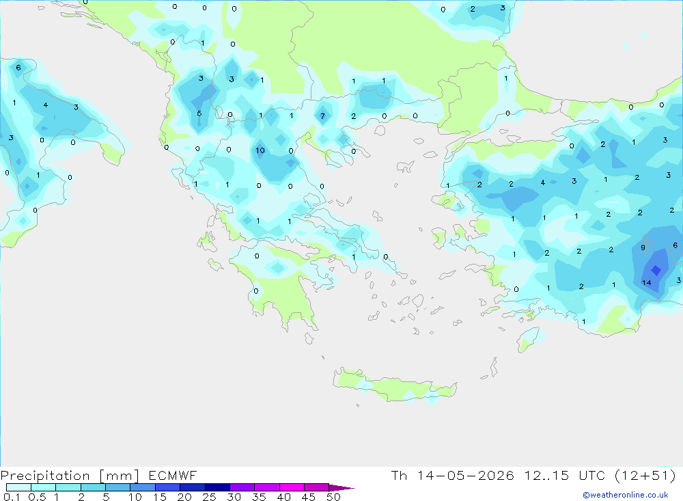Click the purple arrow beyond 50 on legend
683x501 pixels.
341,487
